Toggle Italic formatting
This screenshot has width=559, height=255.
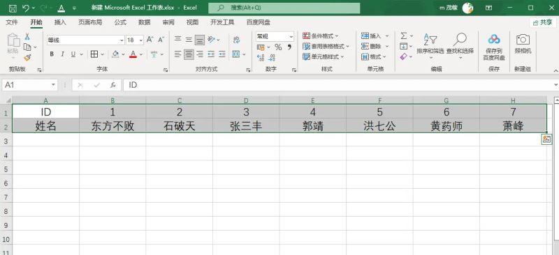(62, 54)
